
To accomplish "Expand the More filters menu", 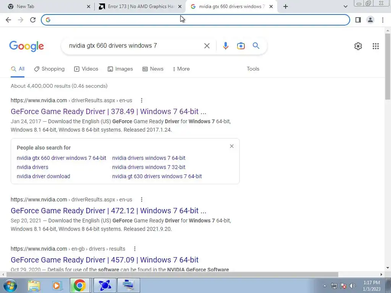I will (x=181, y=69).
